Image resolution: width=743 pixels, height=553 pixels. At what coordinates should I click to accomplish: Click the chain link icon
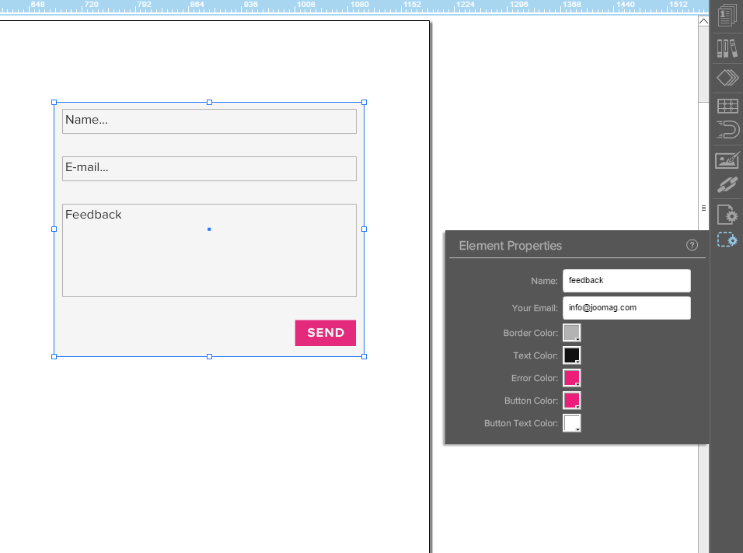click(727, 184)
